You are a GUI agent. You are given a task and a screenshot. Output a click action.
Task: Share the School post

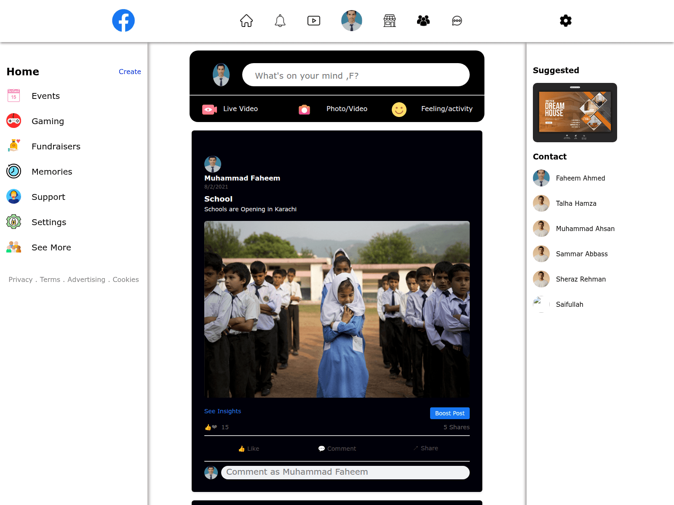point(425,448)
